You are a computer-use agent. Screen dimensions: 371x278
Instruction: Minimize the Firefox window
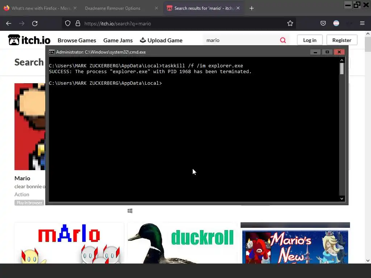click(348, 5)
